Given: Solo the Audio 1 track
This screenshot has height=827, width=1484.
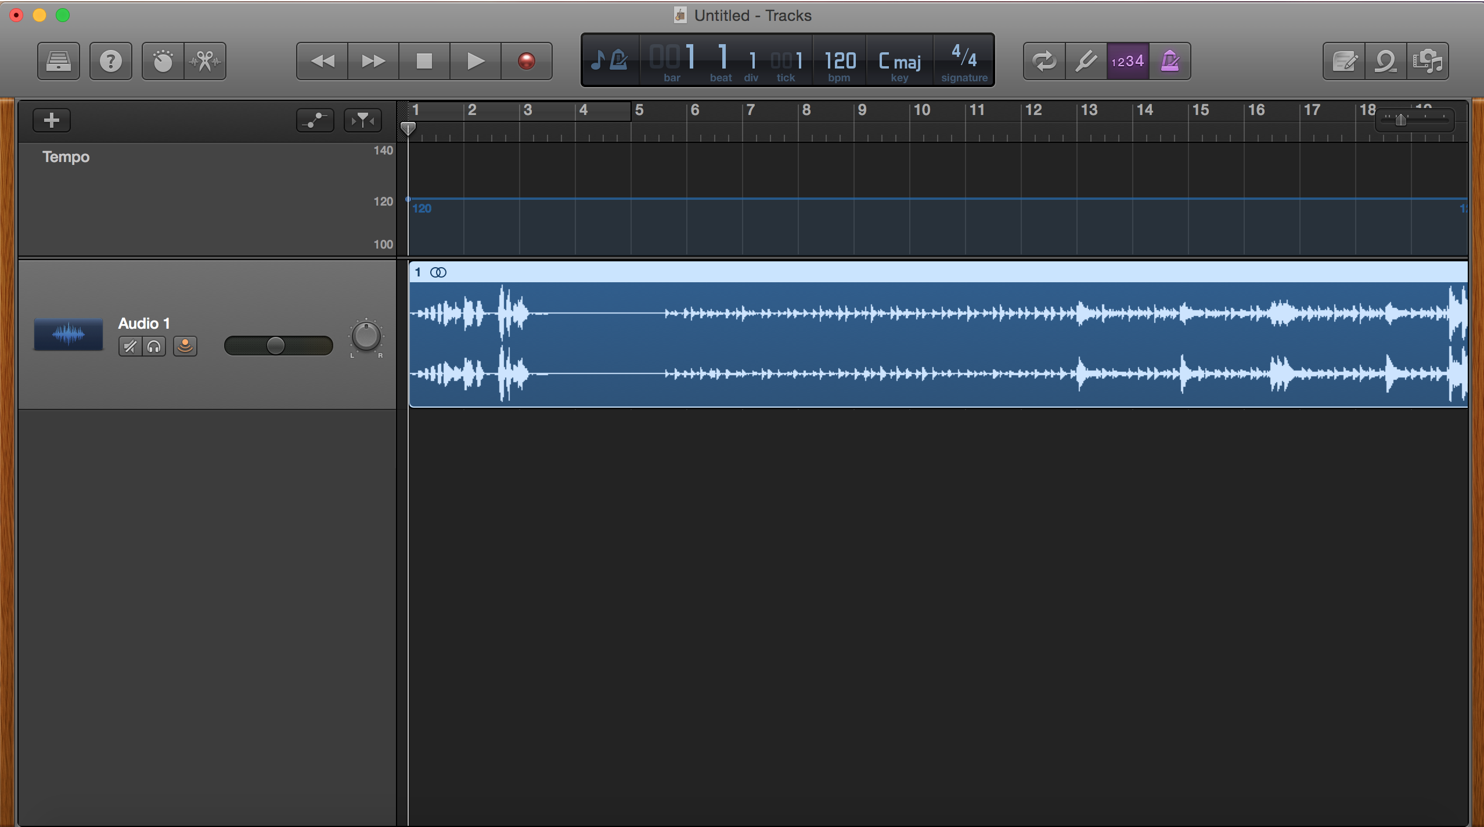Looking at the screenshot, I should click(x=154, y=347).
